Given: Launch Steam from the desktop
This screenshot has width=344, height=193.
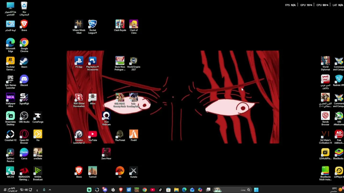Looking at the screenshot, I should [24, 63].
